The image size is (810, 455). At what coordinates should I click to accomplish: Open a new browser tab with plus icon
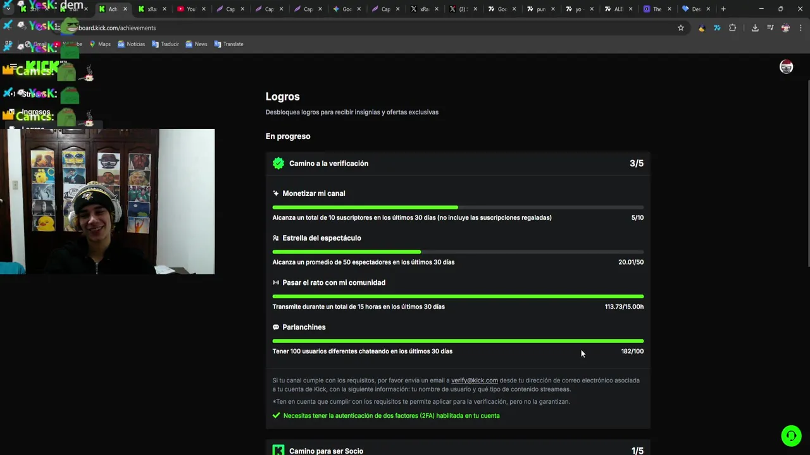pos(723,9)
